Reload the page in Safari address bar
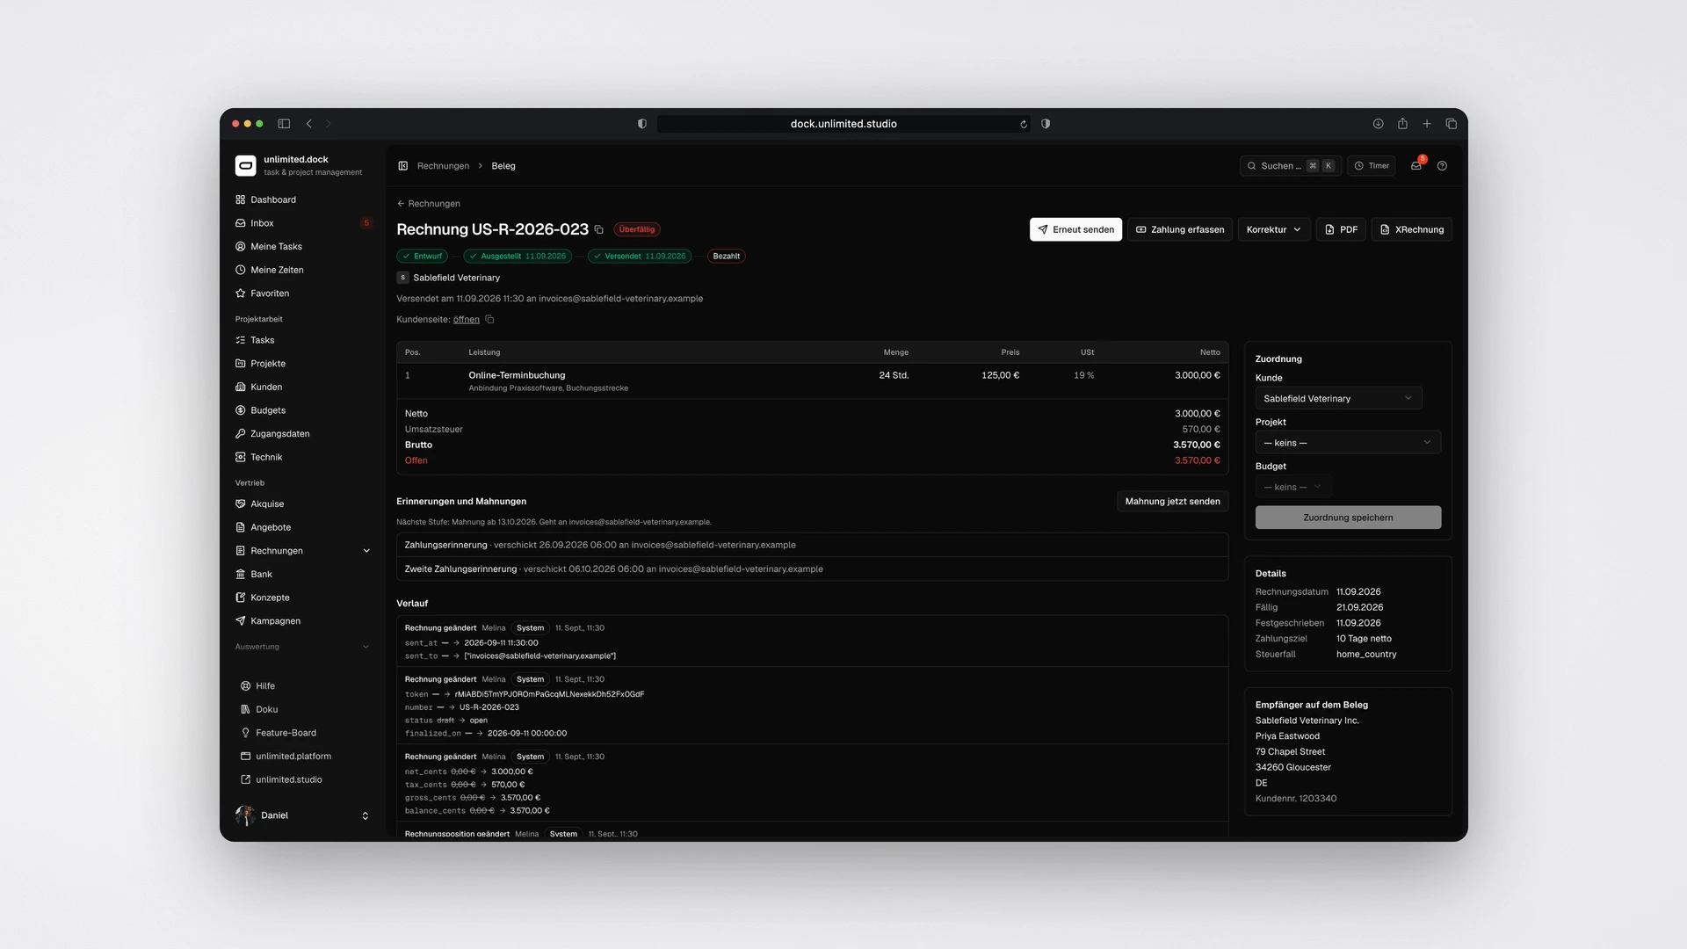 [1024, 124]
